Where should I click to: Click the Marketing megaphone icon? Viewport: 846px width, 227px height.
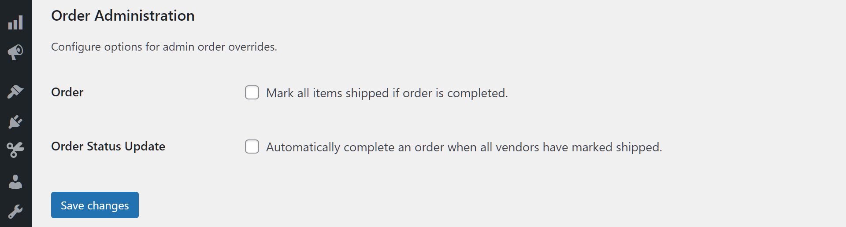15,52
